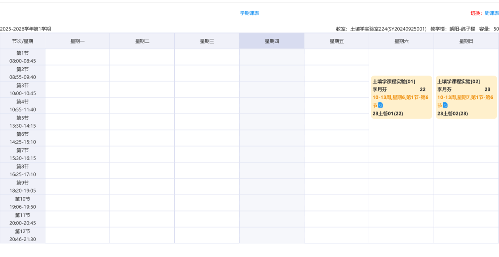Screen dimensions: 499x257
Task: Open the 土壤学课程实验[02] course title
Action: point(459,81)
